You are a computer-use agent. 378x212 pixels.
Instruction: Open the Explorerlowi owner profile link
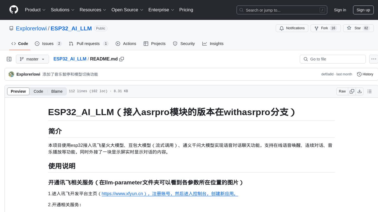31,28
